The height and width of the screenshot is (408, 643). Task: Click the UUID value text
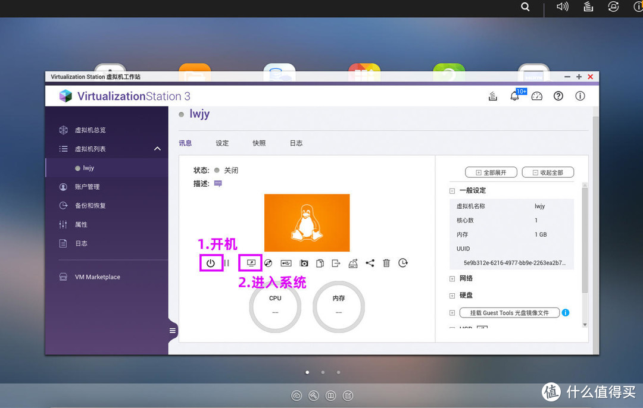point(514,262)
